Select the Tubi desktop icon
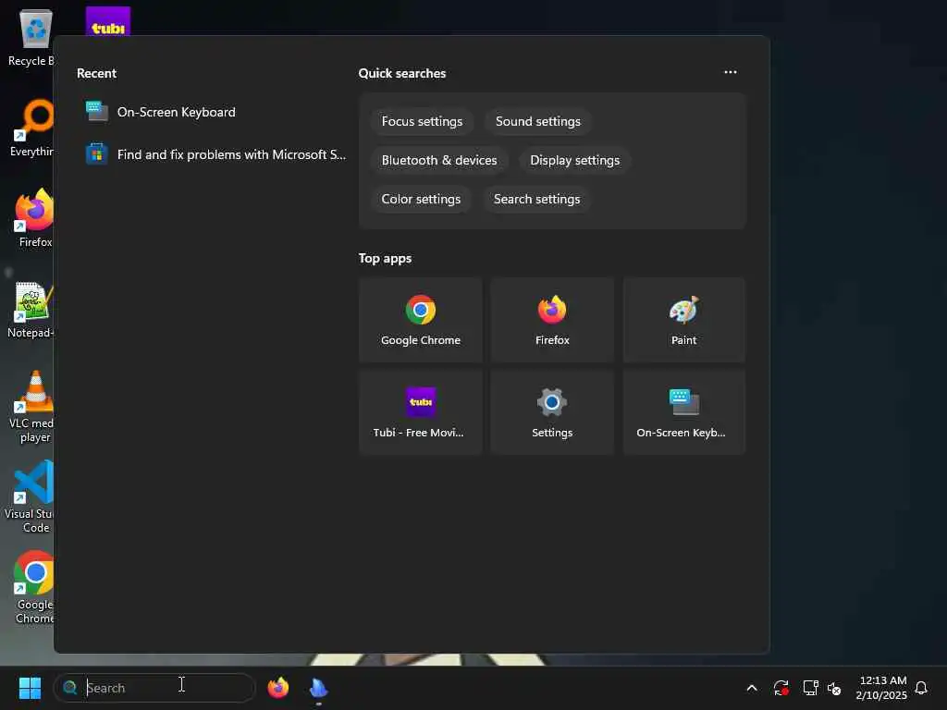This screenshot has height=710, width=947. tap(108, 21)
